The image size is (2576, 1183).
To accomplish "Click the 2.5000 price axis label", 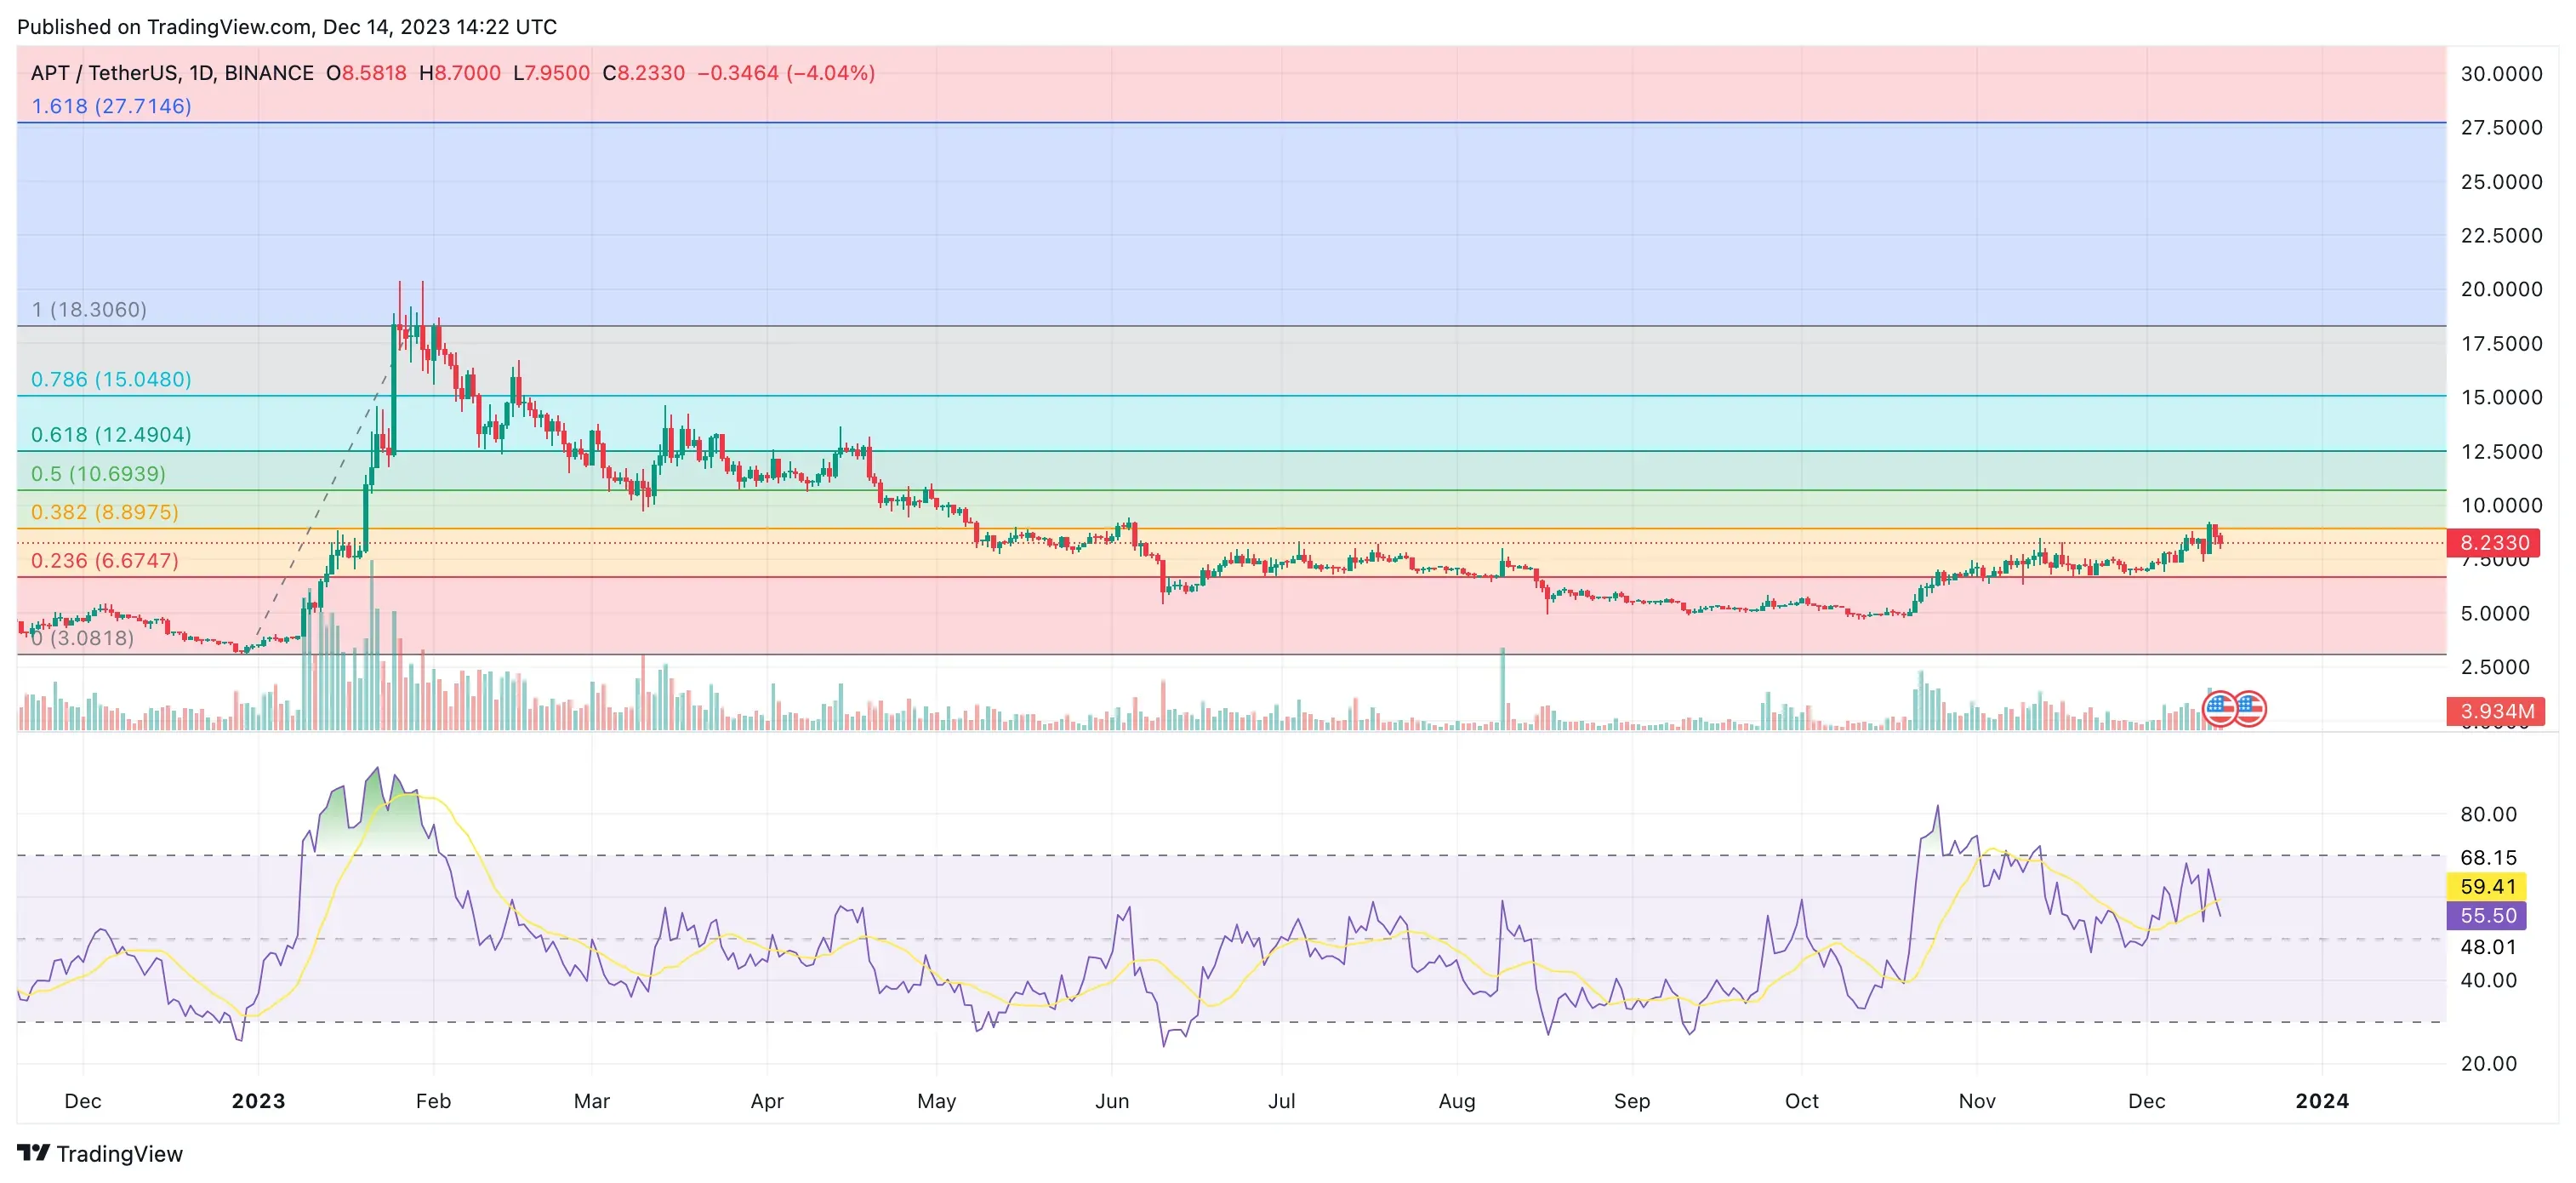I will click(x=2495, y=667).
